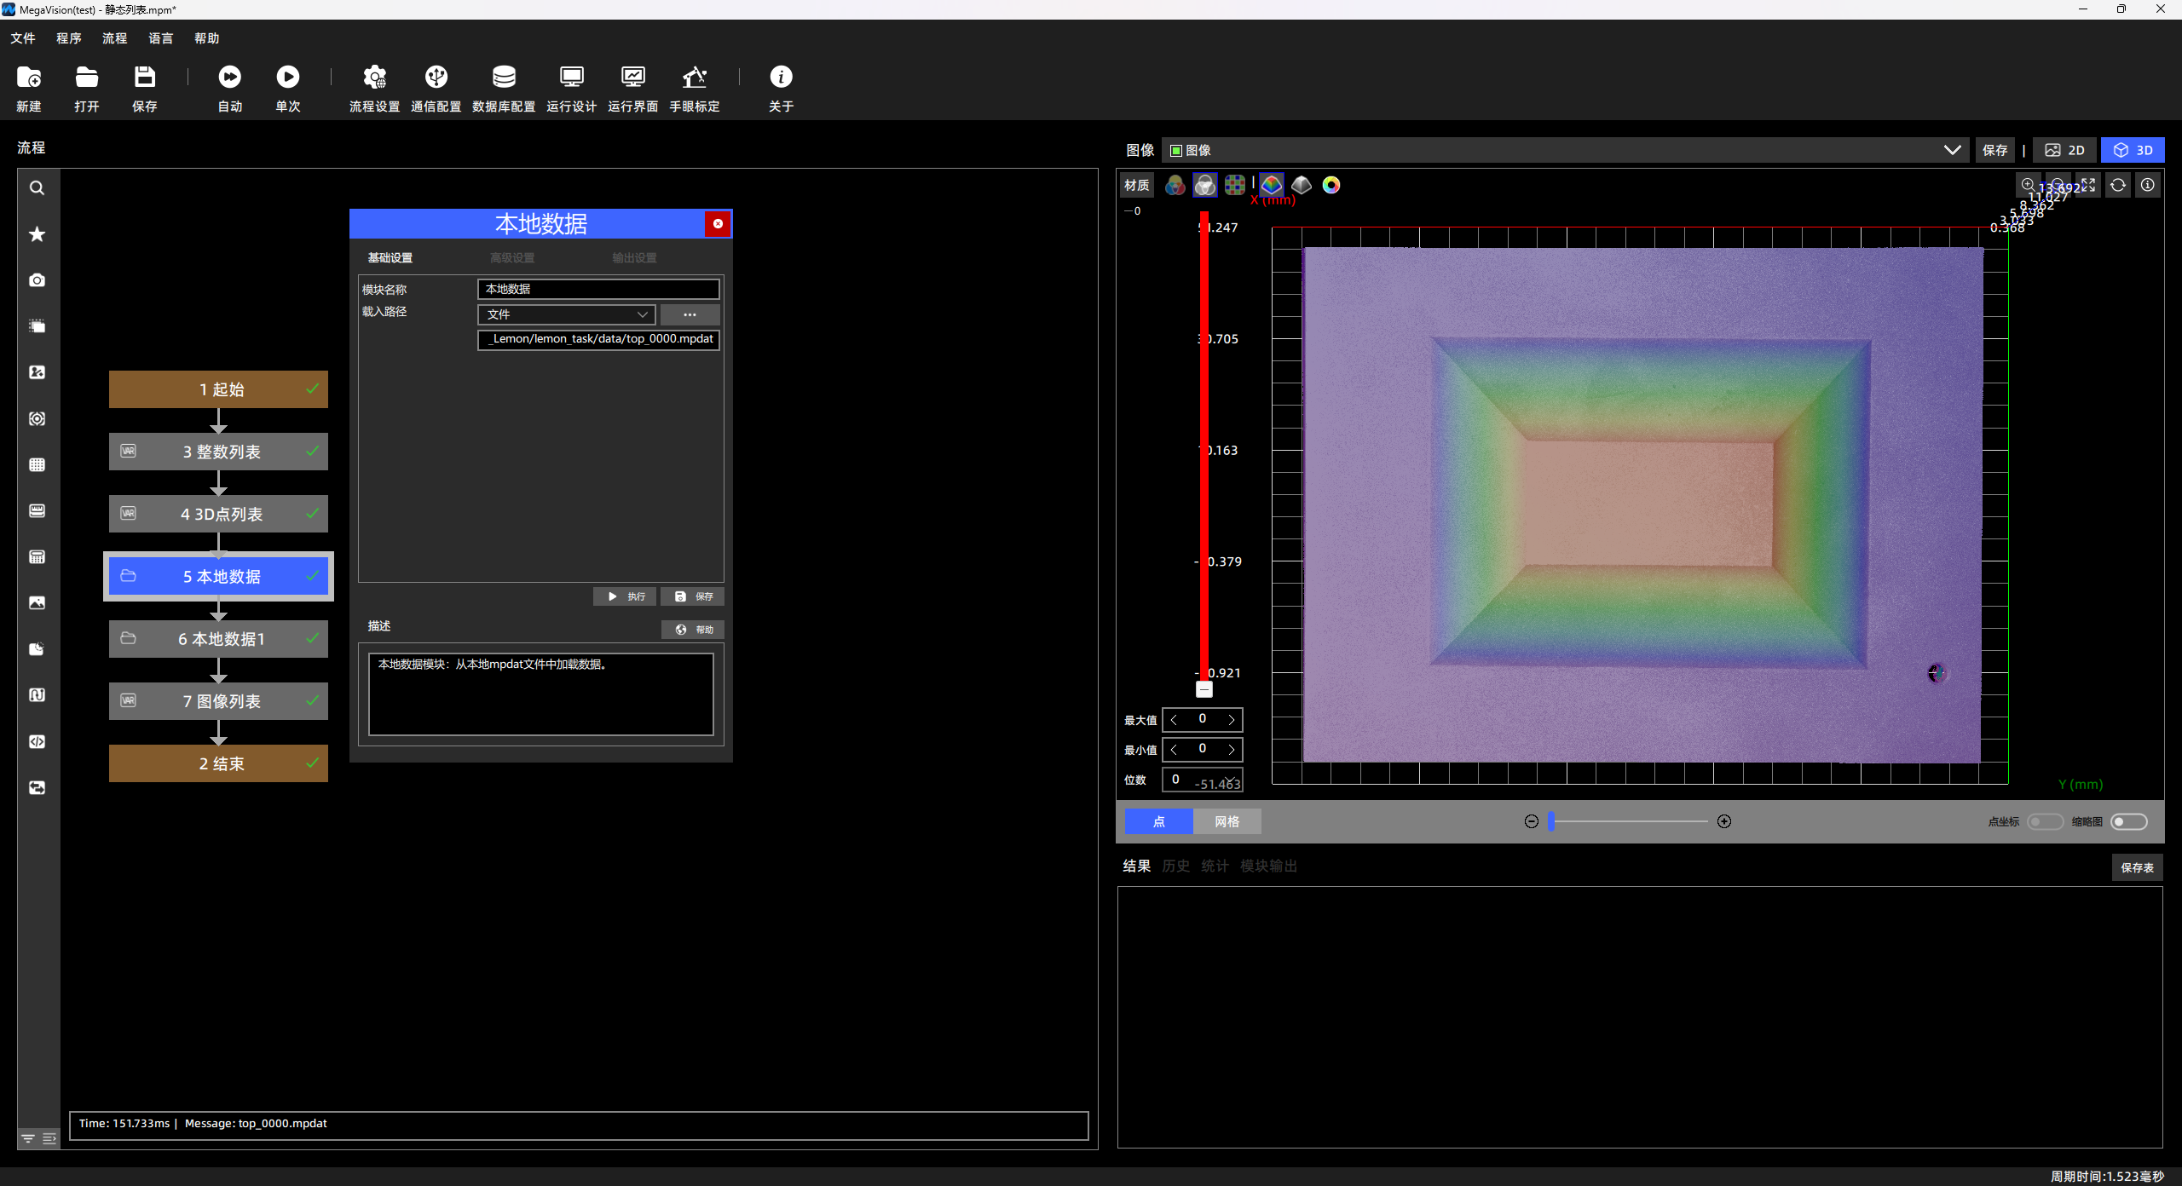Image resolution: width=2182 pixels, height=1186 pixels.
Task: Adjust the point size slider handle
Action: (x=1551, y=822)
